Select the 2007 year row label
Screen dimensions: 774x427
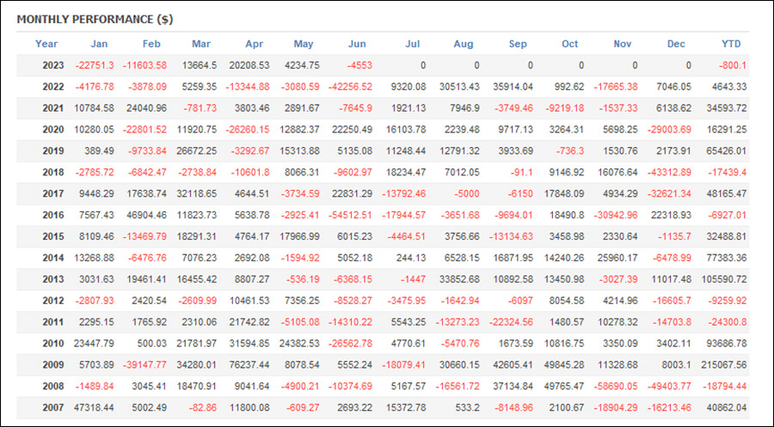coord(53,408)
